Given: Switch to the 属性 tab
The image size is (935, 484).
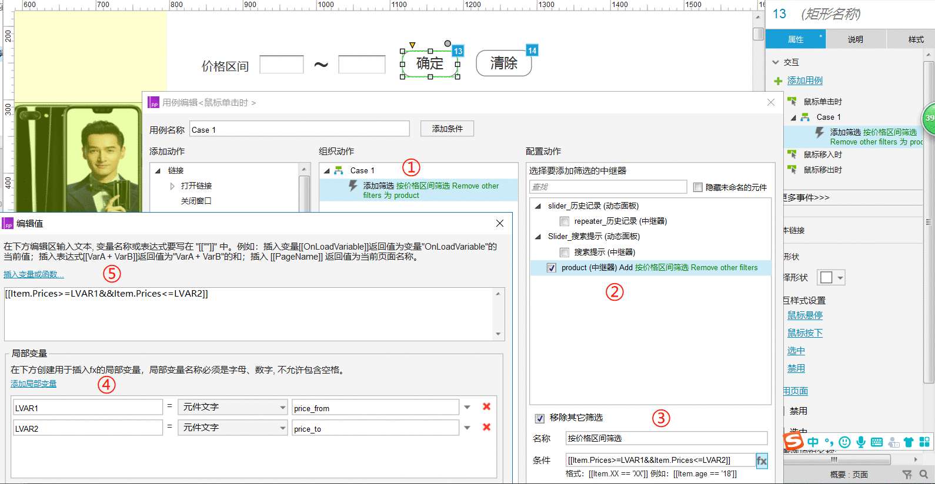Looking at the screenshot, I should click(796, 39).
